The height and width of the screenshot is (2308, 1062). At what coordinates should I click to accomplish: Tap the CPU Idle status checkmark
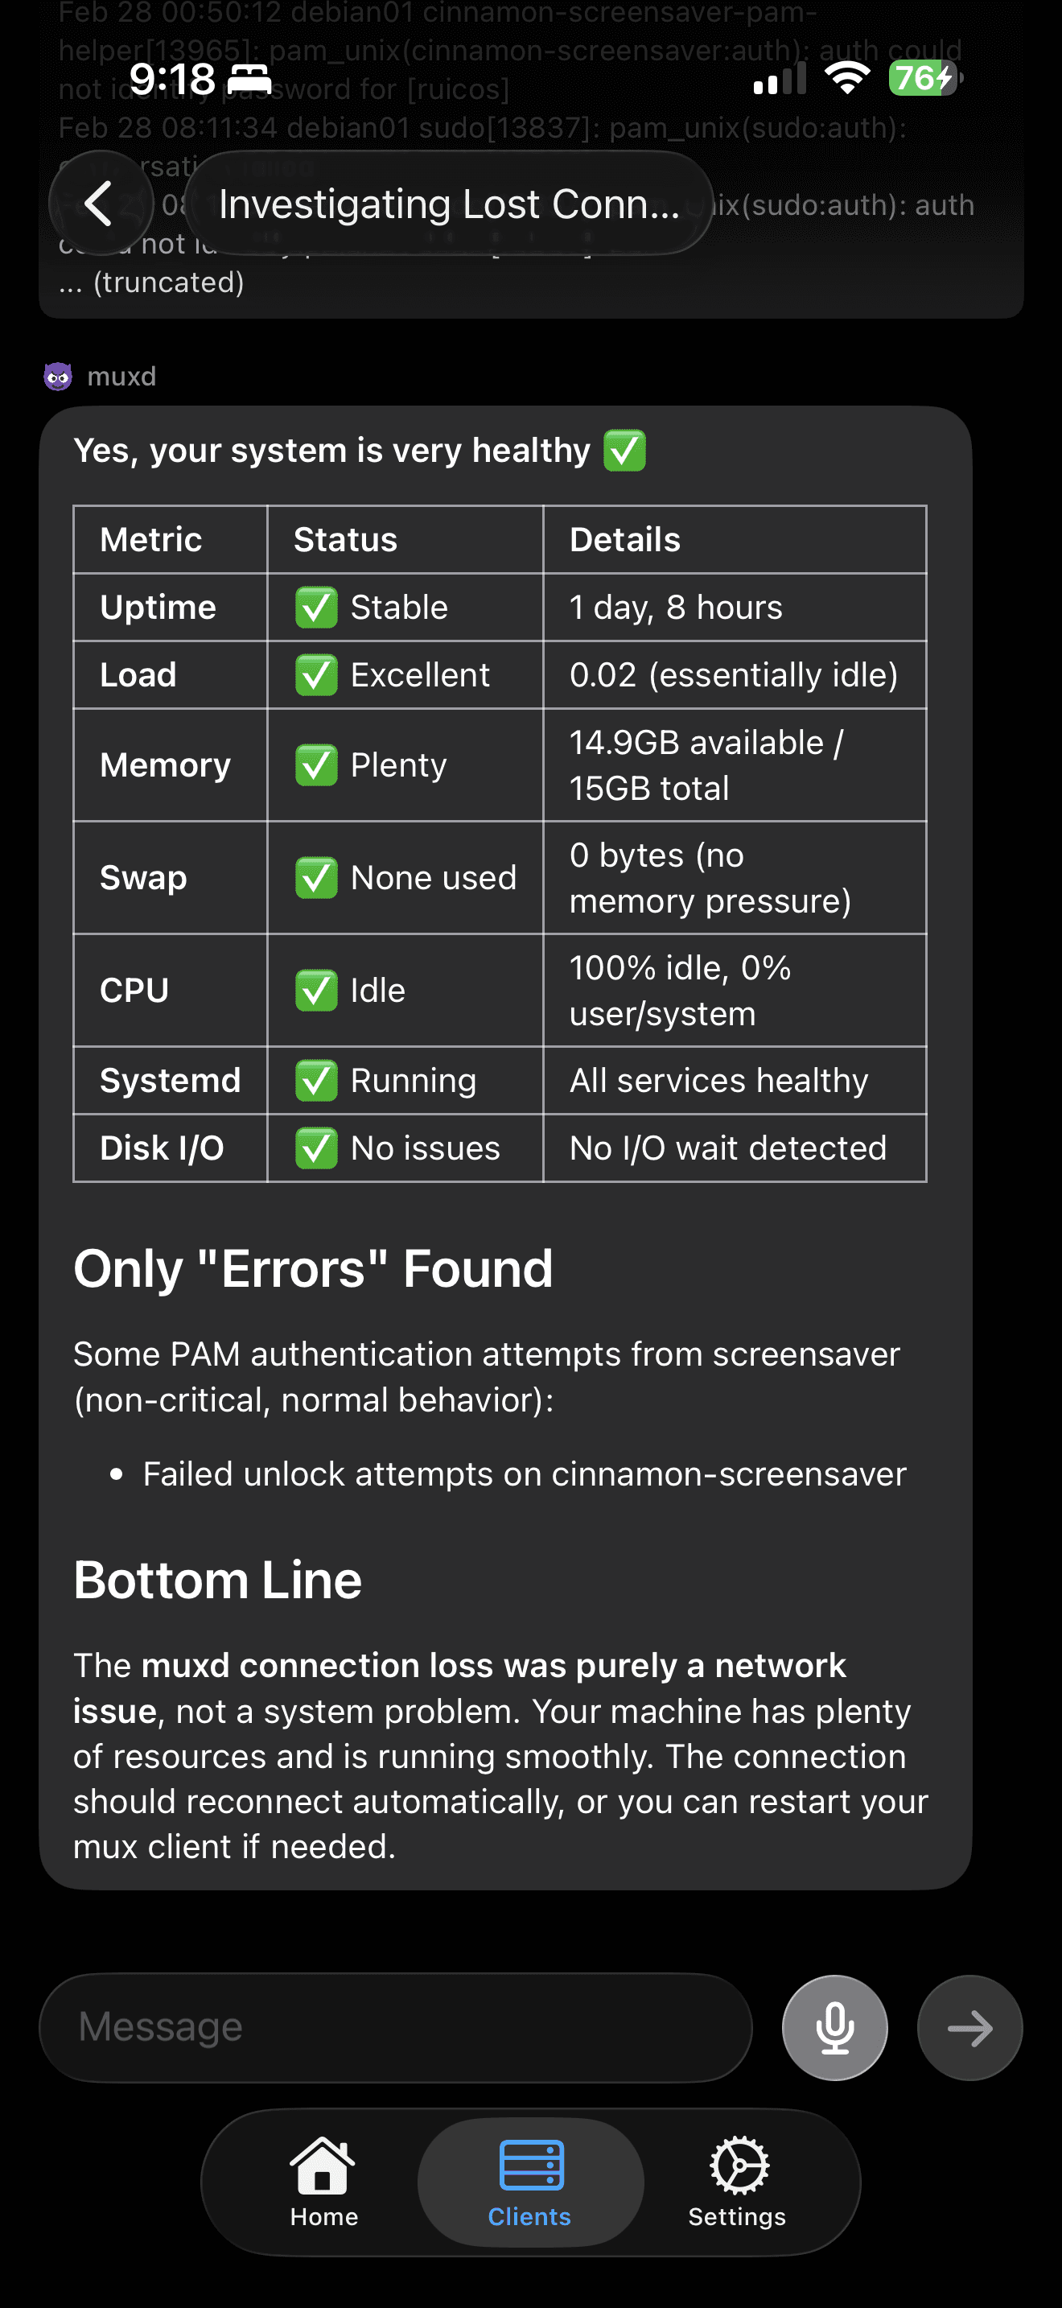(x=318, y=990)
